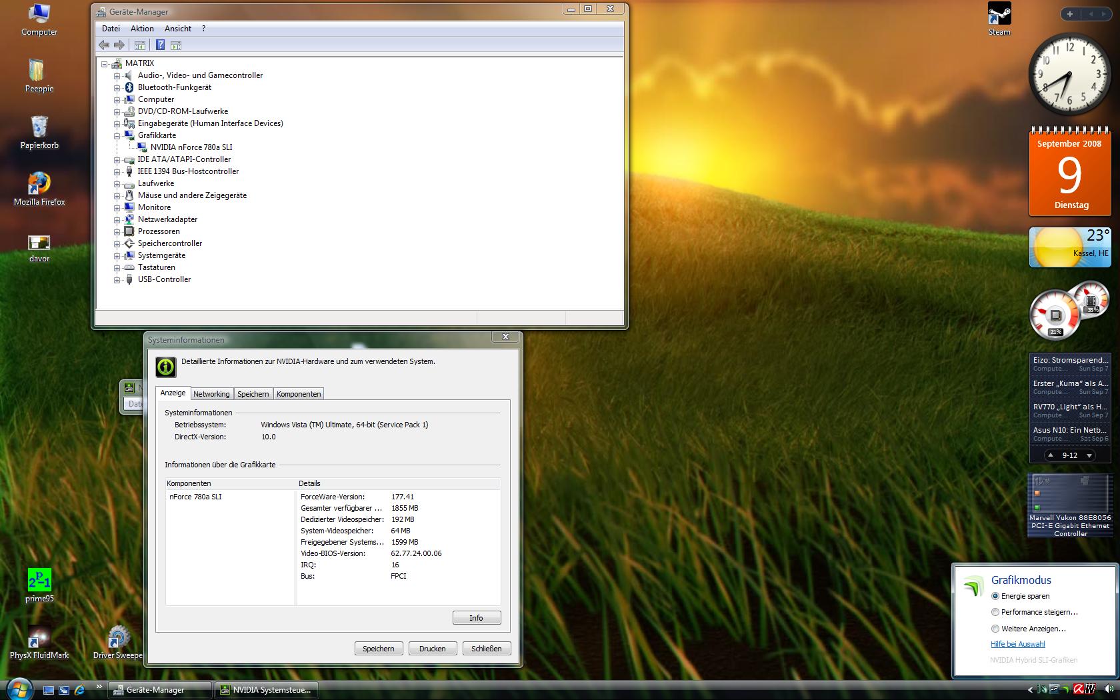
Task: Select NVIDIA nForce 780a SLI device
Action: click(191, 147)
